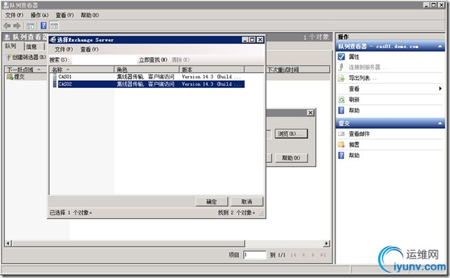Click 帮助 icon under queue viewer section

tap(341, 110)
